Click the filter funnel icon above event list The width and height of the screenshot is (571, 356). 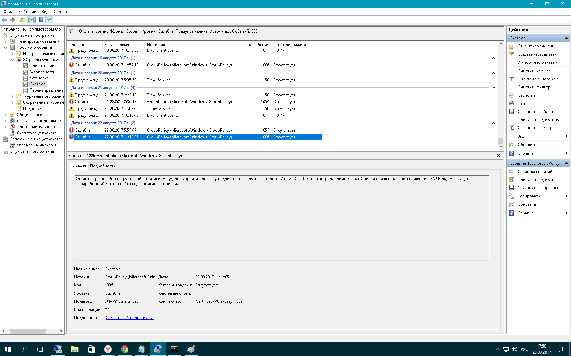point(71,31)
